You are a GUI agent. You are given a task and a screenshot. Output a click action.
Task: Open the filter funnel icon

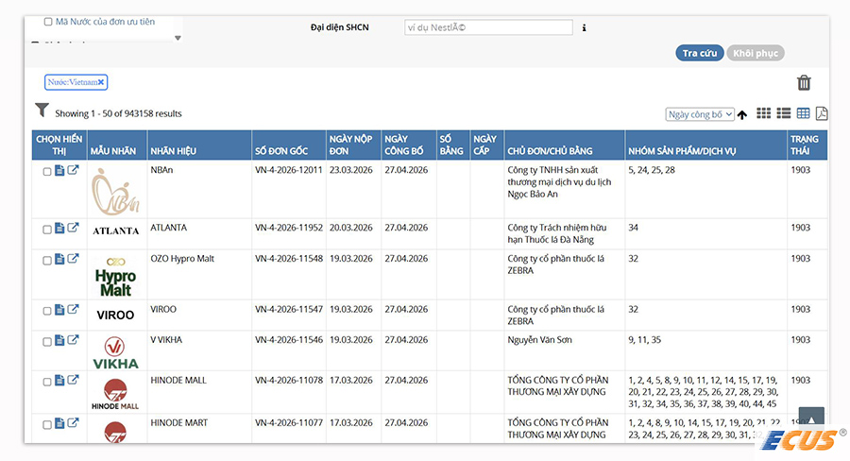pyautogui.click(x=42, y=111)
